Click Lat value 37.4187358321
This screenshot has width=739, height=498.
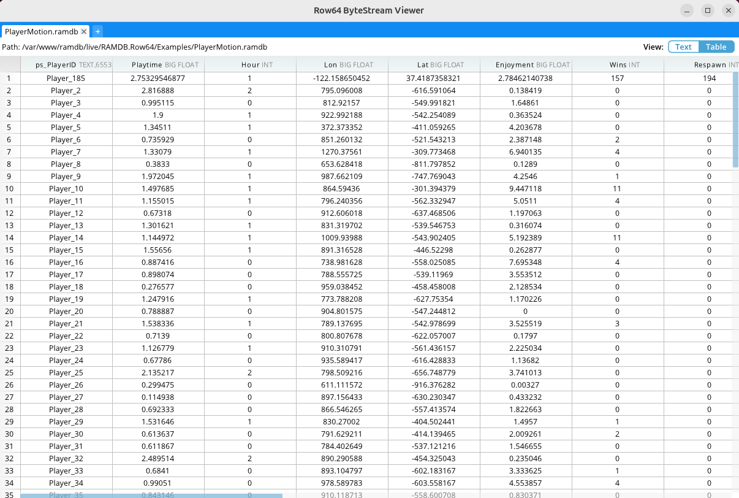pos(434,79)
